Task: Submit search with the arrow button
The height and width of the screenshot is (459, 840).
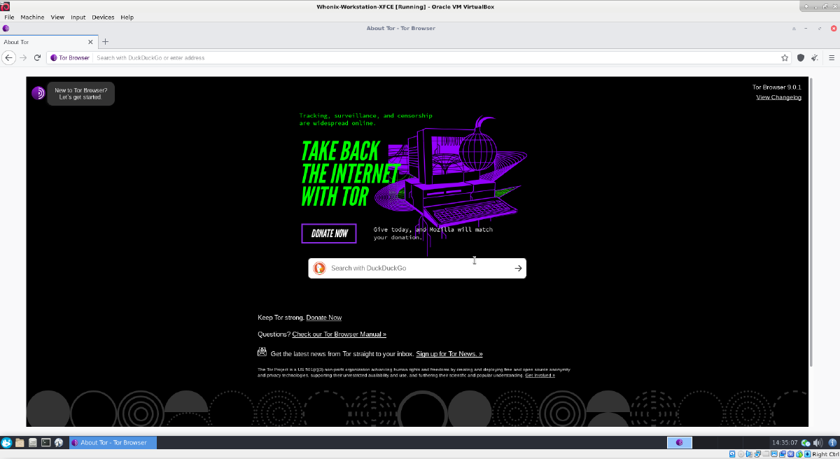Action: coord(518,268)
